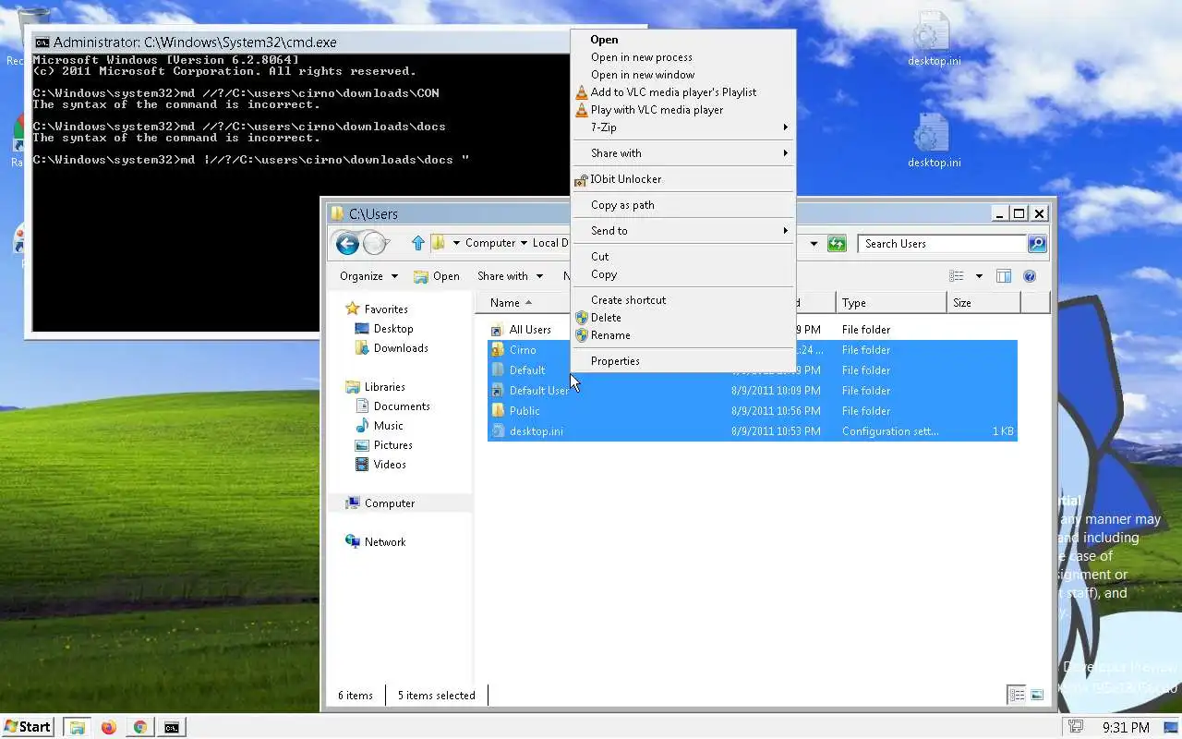Open the Organize dropdown menu
This screenshot has width=1182, height=739.
click(x=368, y=276)
